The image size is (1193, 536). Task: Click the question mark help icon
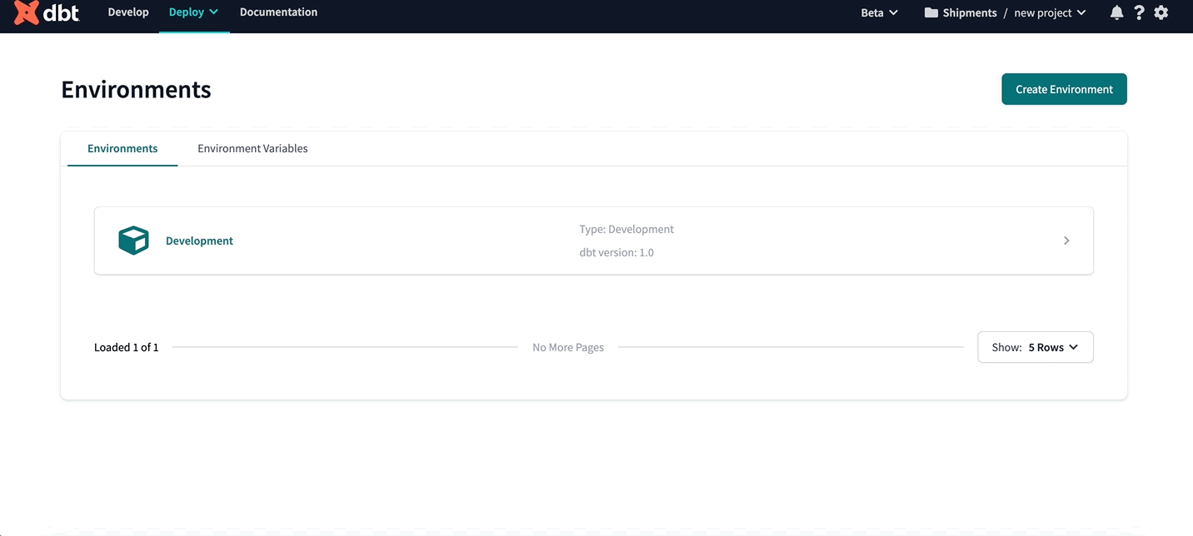click(x=1139, y=12)
